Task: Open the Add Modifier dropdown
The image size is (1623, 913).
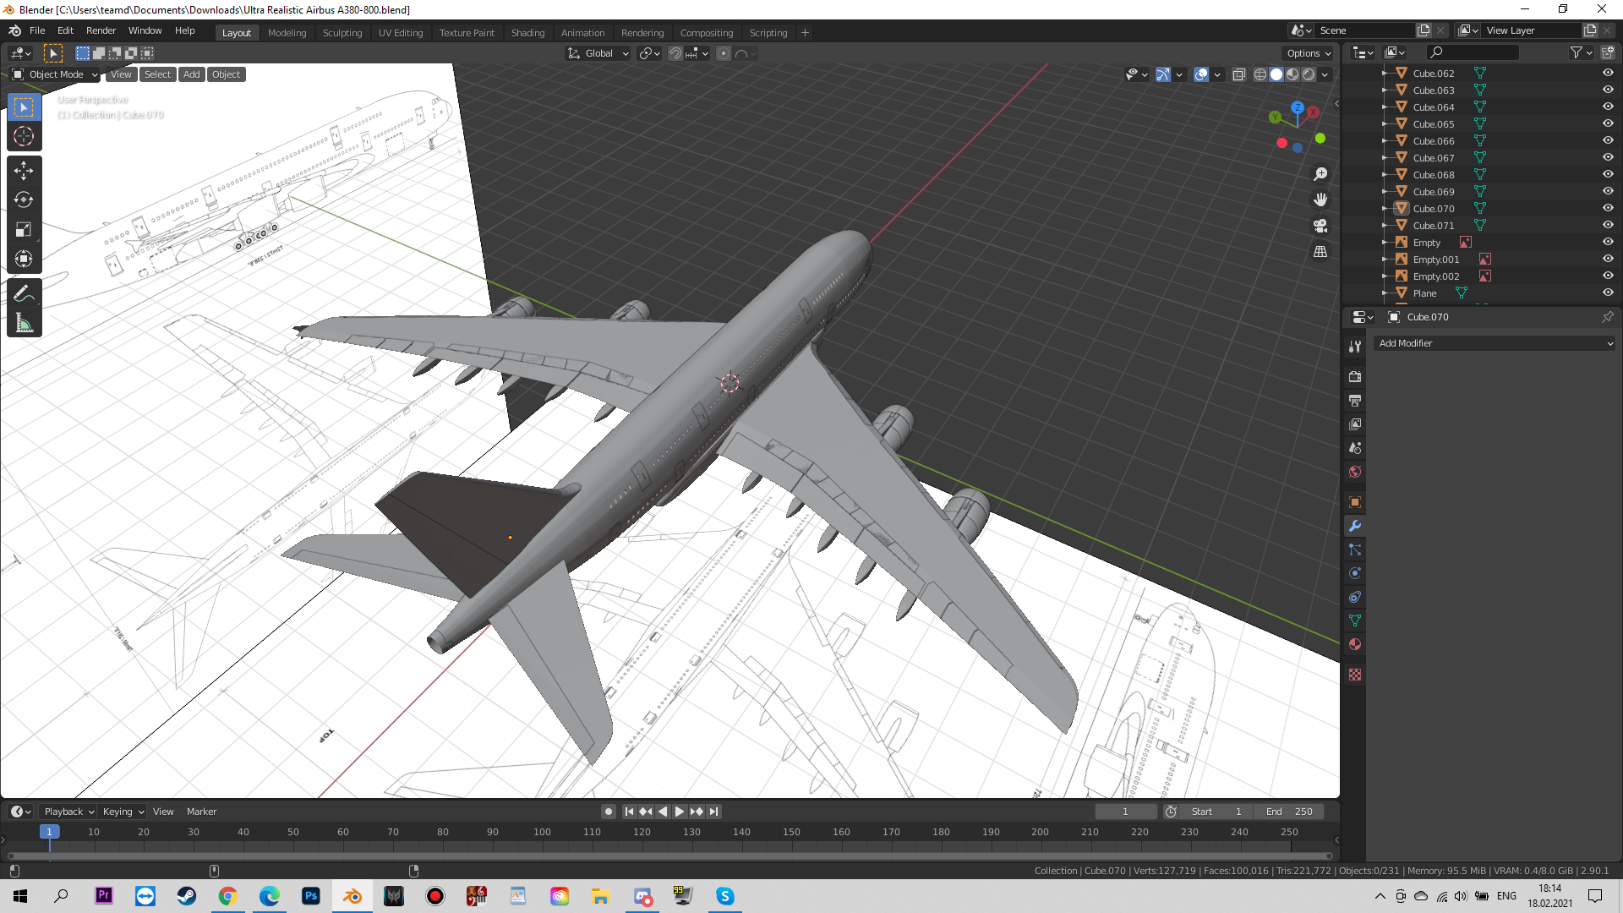Action: click(1495, 343)
